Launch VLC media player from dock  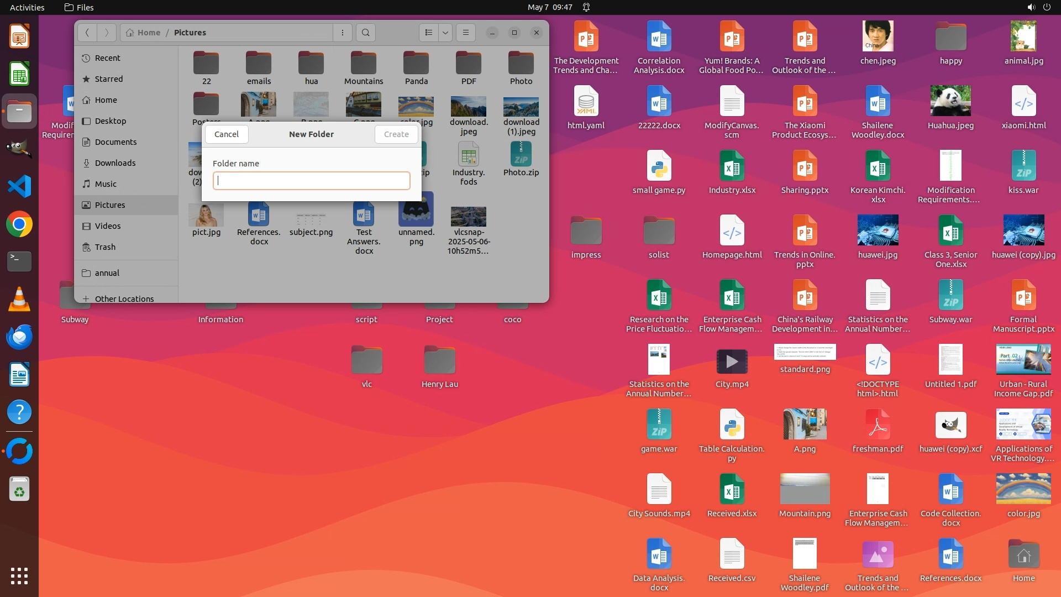[x=19, y=299]
